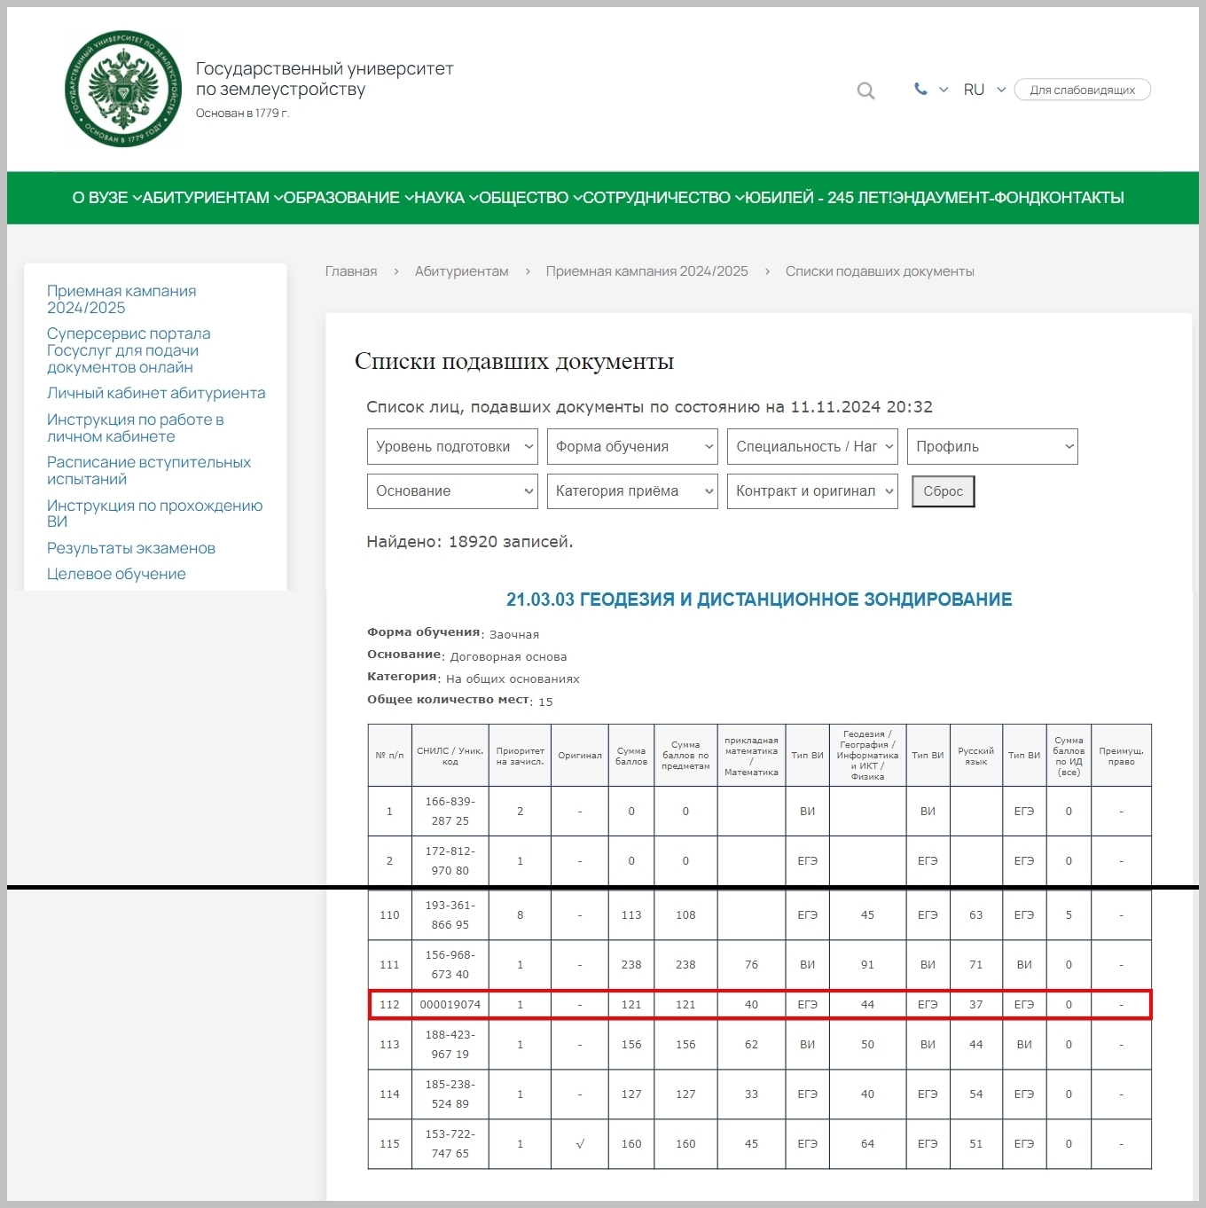Open 'ОБЩЕСТВО' menu
Screen dimensions: 1206x1208
(530, 198)
